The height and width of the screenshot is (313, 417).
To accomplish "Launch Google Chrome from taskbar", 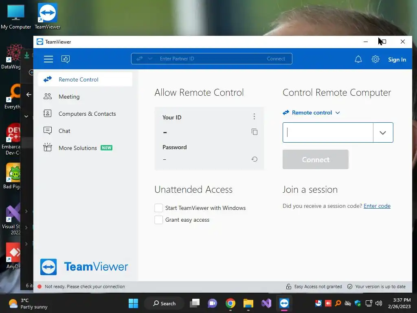I will 230,303.
